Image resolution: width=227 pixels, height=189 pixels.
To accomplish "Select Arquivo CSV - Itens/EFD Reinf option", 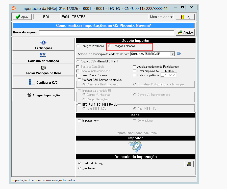I will pyautogui.click(x=78, y=61).
